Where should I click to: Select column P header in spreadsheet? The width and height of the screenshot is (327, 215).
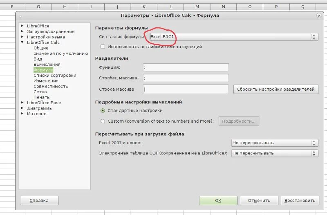pos(276,7)
